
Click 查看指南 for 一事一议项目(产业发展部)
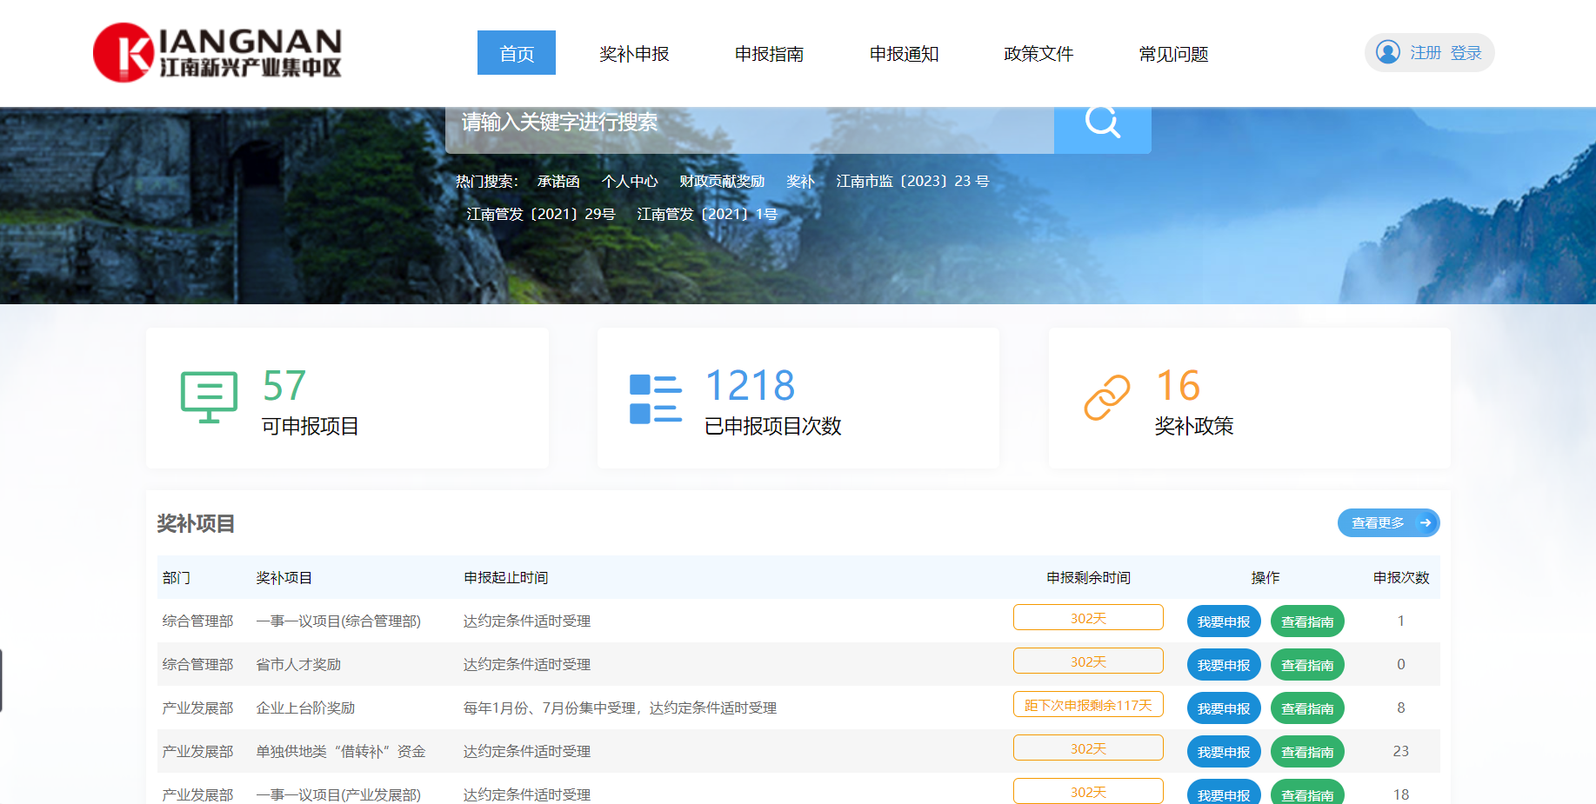(1307, 793)
